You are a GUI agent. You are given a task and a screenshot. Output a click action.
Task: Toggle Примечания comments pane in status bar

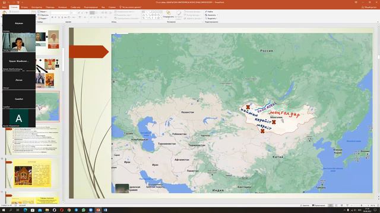coord(319,205)
